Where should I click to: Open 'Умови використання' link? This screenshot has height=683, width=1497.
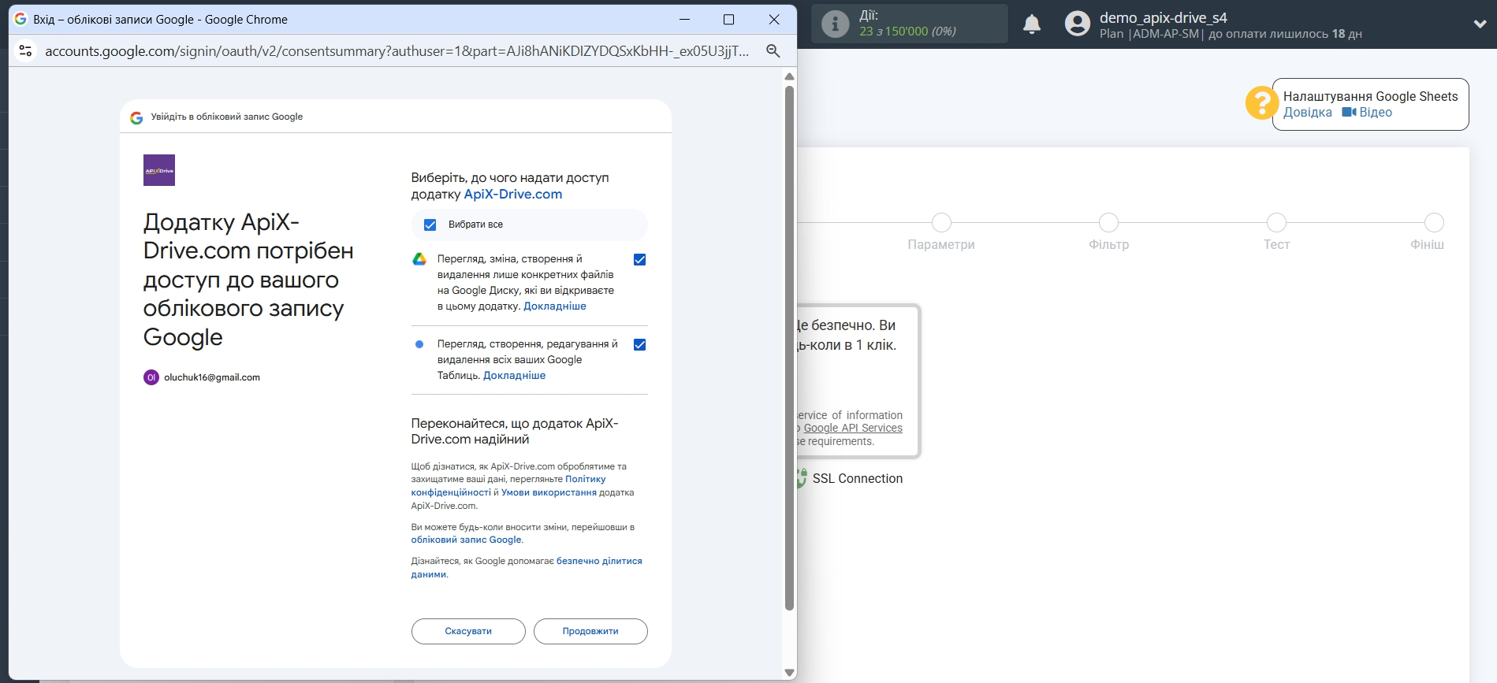[x=549, y=493]
